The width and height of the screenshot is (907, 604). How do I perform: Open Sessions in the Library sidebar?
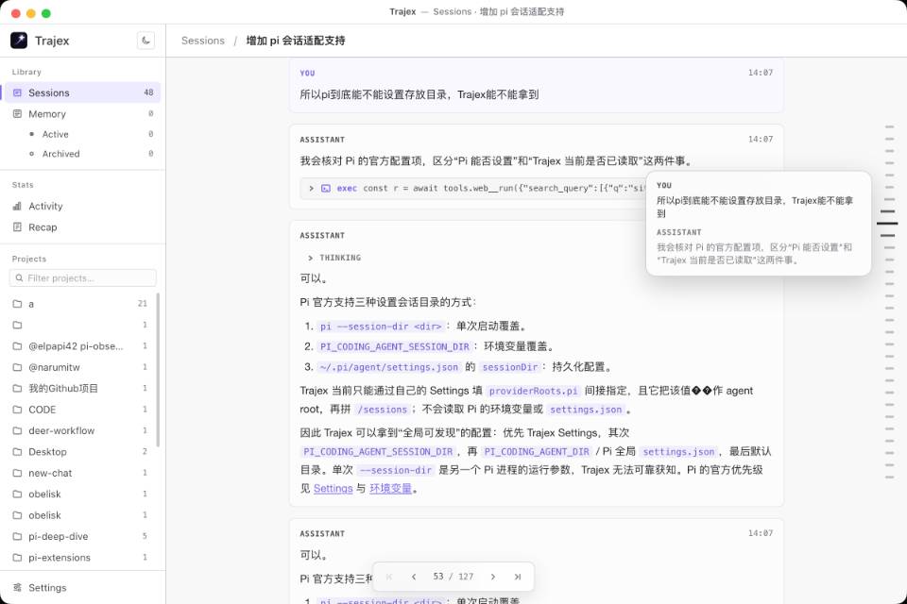pyautogui.click(x=83, y=92)
